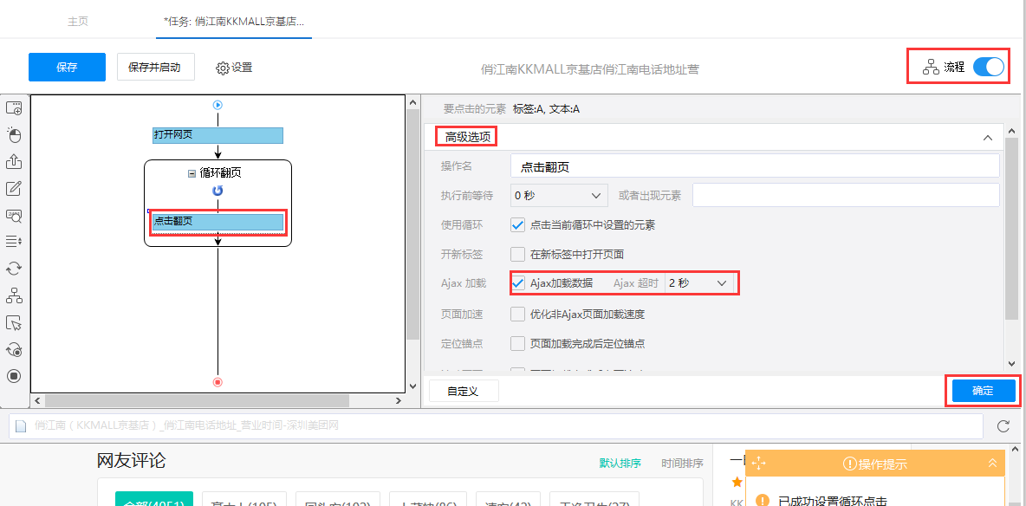Click the 循环翻页 loop label

pos(220,173)
